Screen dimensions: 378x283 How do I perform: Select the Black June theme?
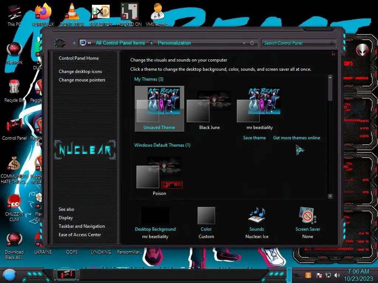209,109
